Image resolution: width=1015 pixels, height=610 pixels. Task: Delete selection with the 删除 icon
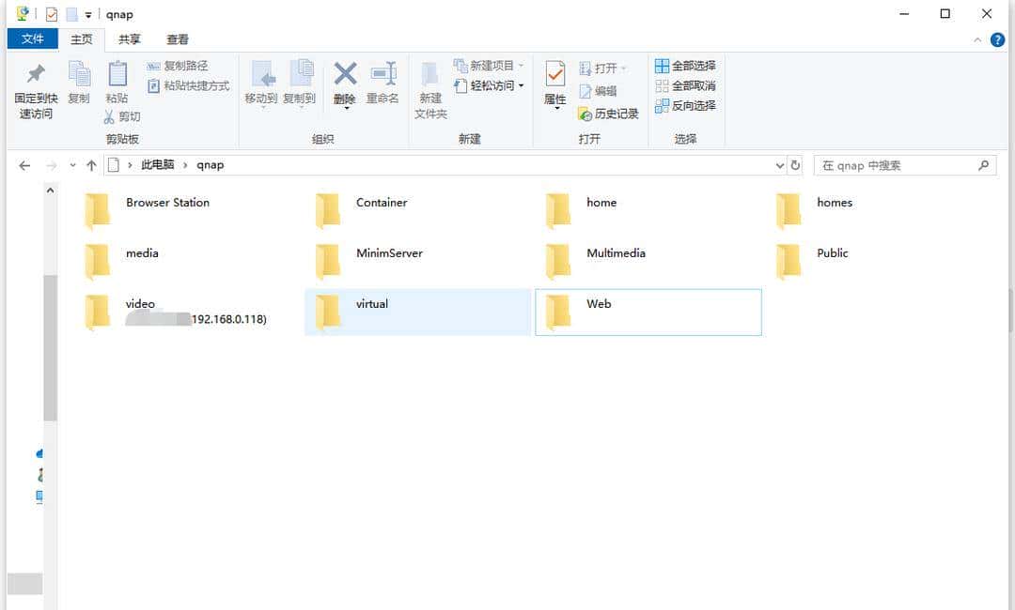pos(344,84)
